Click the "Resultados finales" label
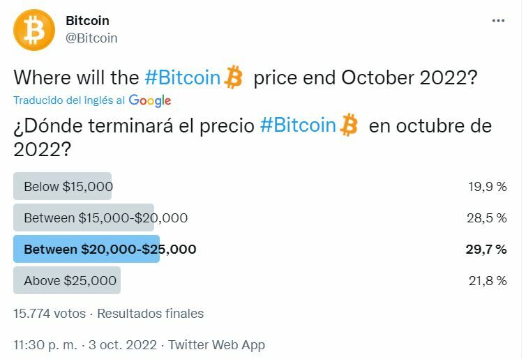 [150, 314]
